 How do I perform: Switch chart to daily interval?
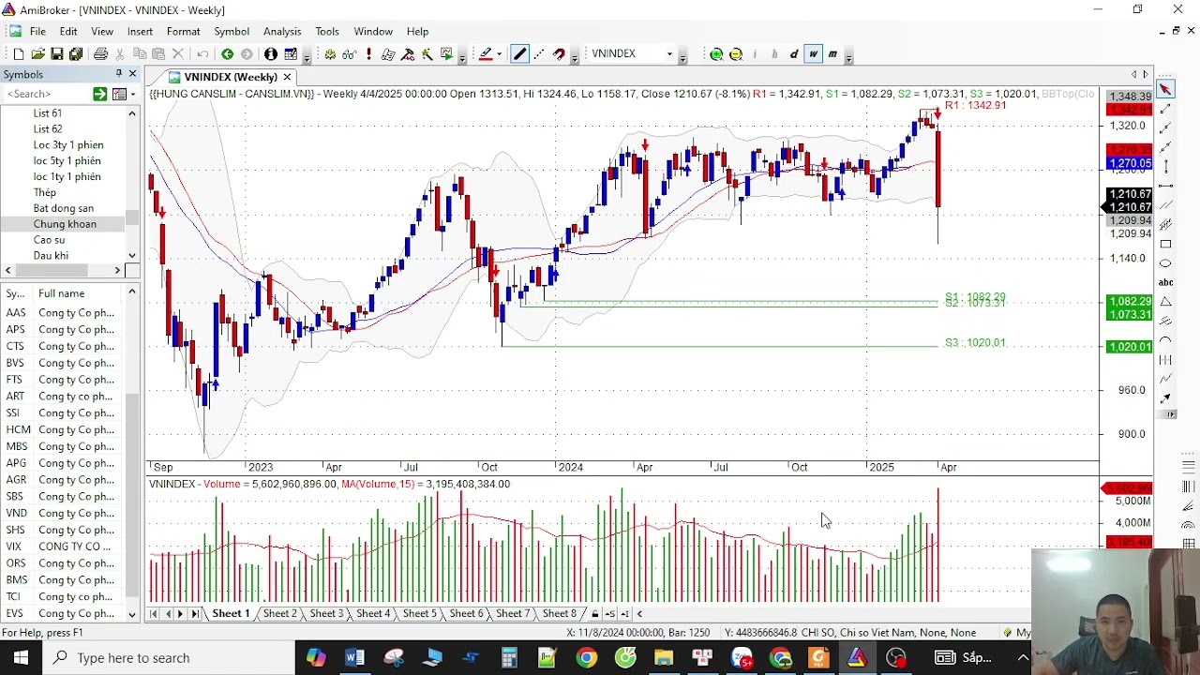794,54
